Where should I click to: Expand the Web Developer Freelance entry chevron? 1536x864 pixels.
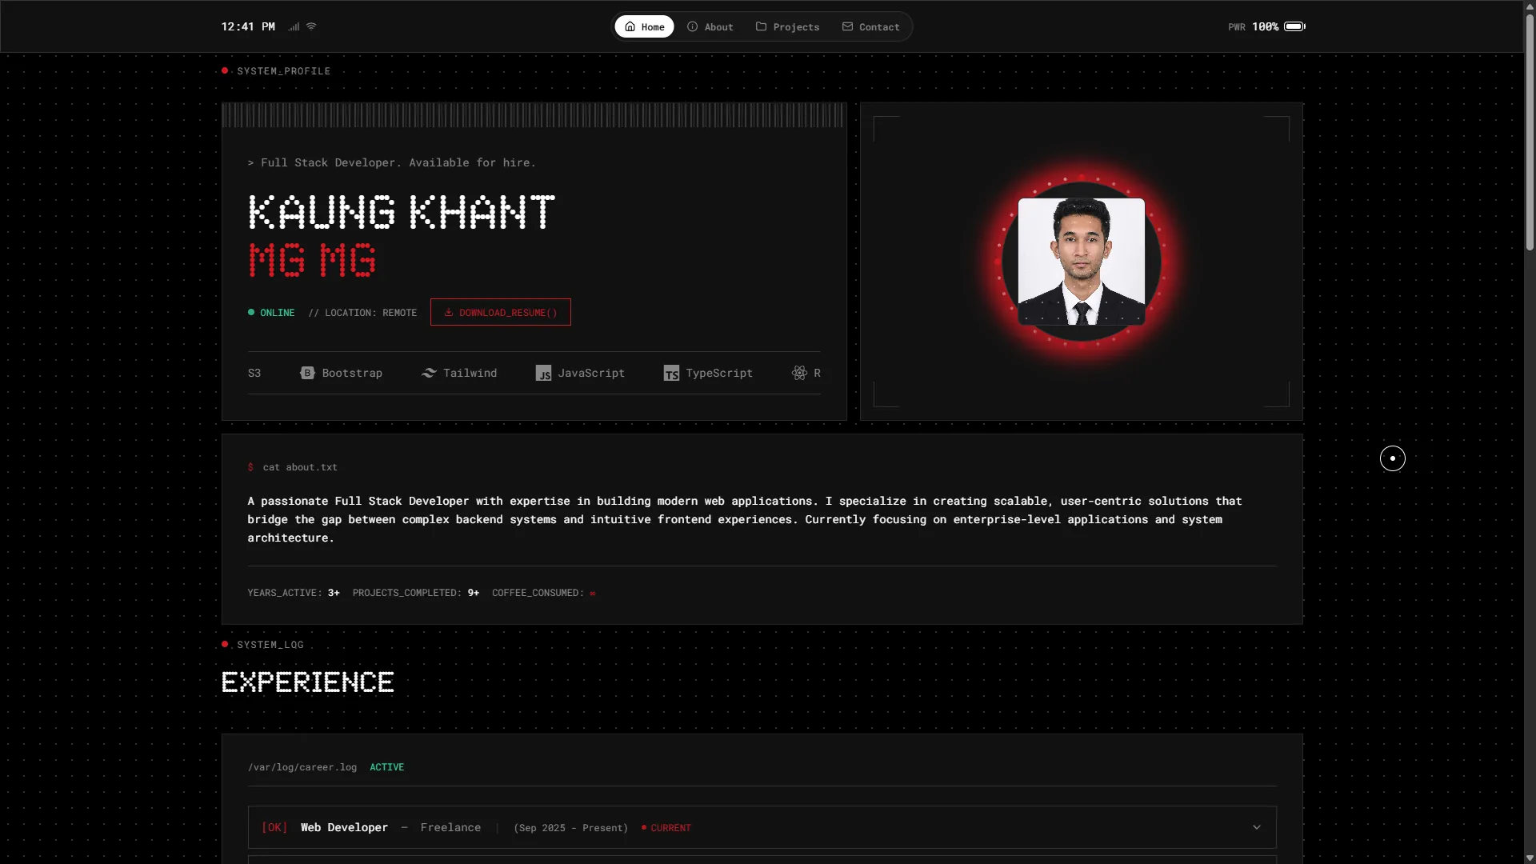1257,827
